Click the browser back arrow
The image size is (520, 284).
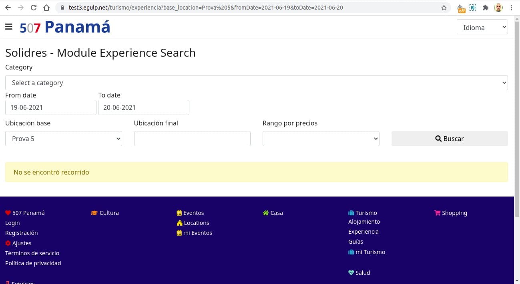(x=8, y=8)
